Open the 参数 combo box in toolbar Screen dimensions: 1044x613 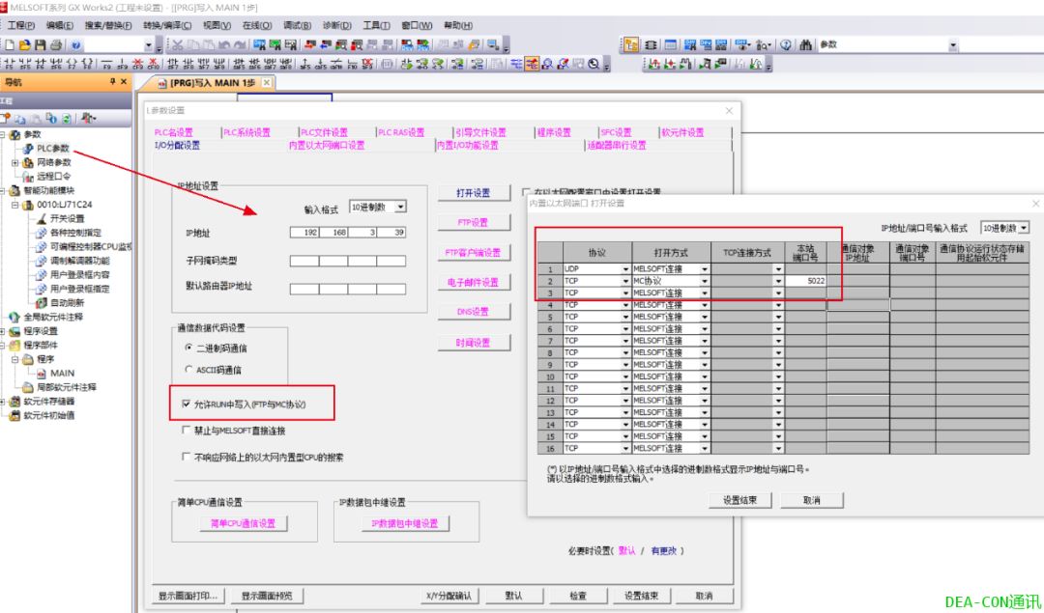953,45
